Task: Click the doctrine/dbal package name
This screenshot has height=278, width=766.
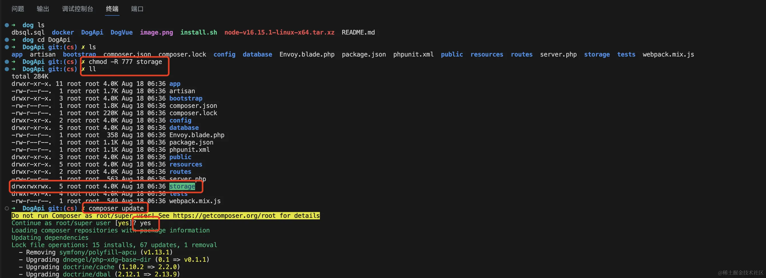Action: pyautogui.click(x=87, y=274)
